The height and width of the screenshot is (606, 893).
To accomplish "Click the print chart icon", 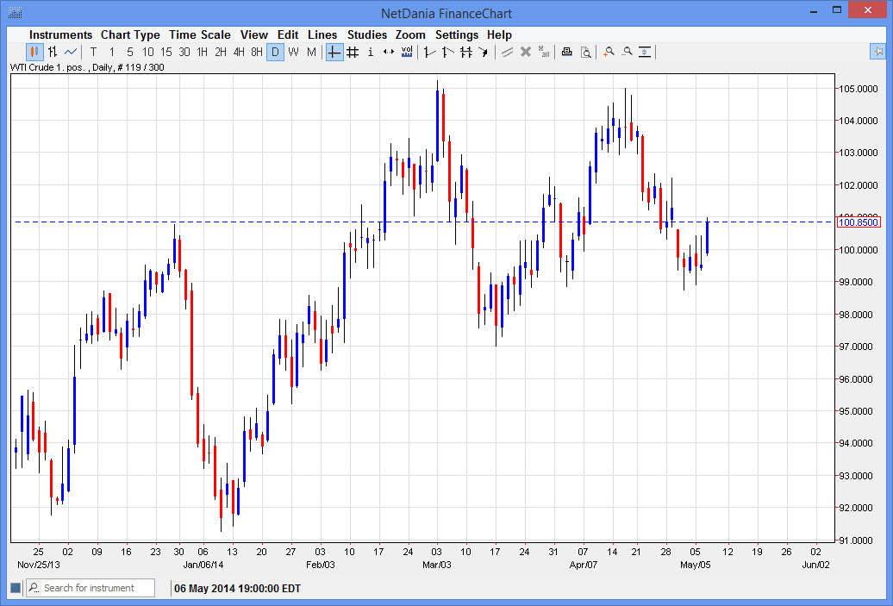I will (566, 52).
